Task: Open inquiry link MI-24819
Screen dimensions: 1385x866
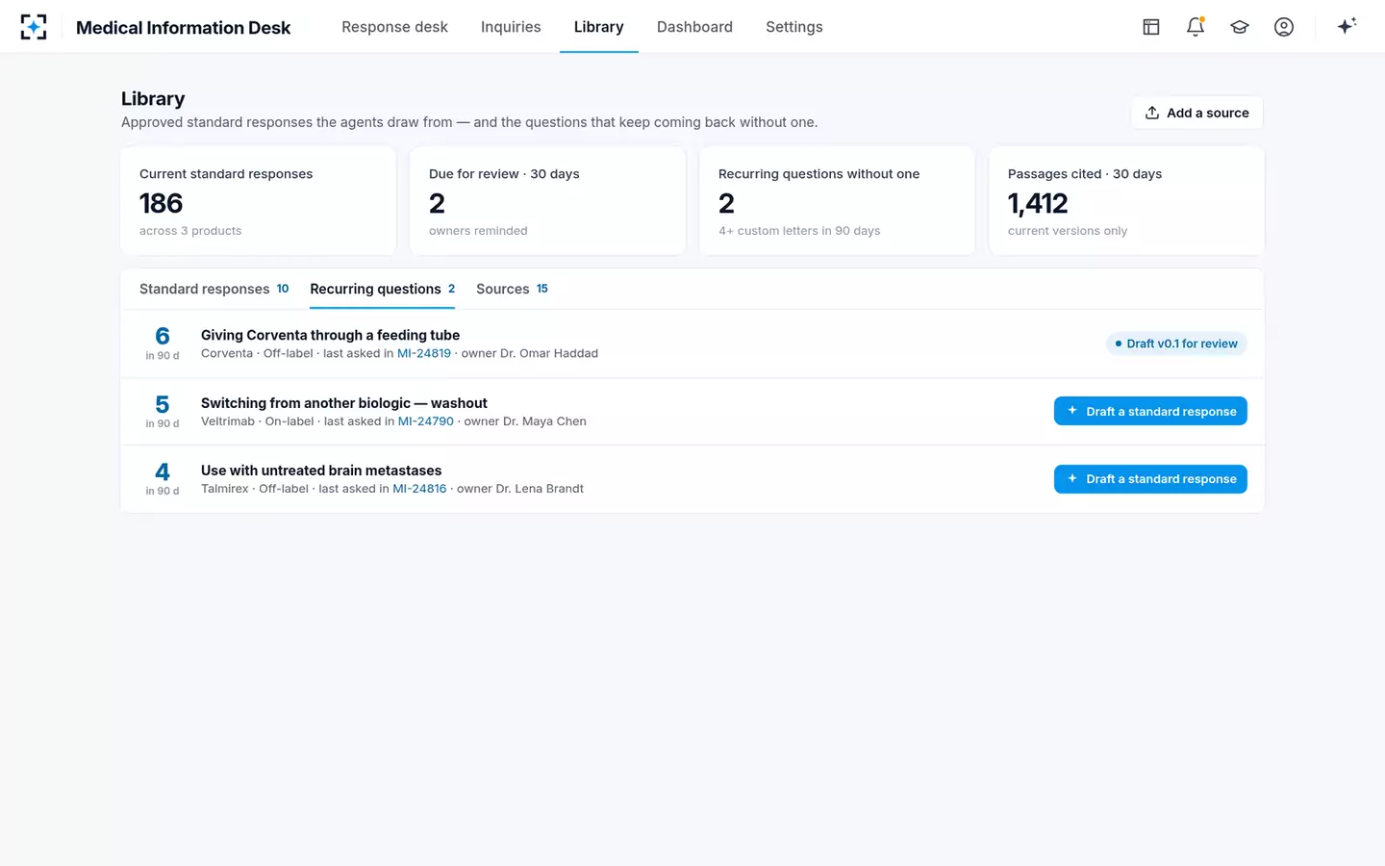Action: 424,353
